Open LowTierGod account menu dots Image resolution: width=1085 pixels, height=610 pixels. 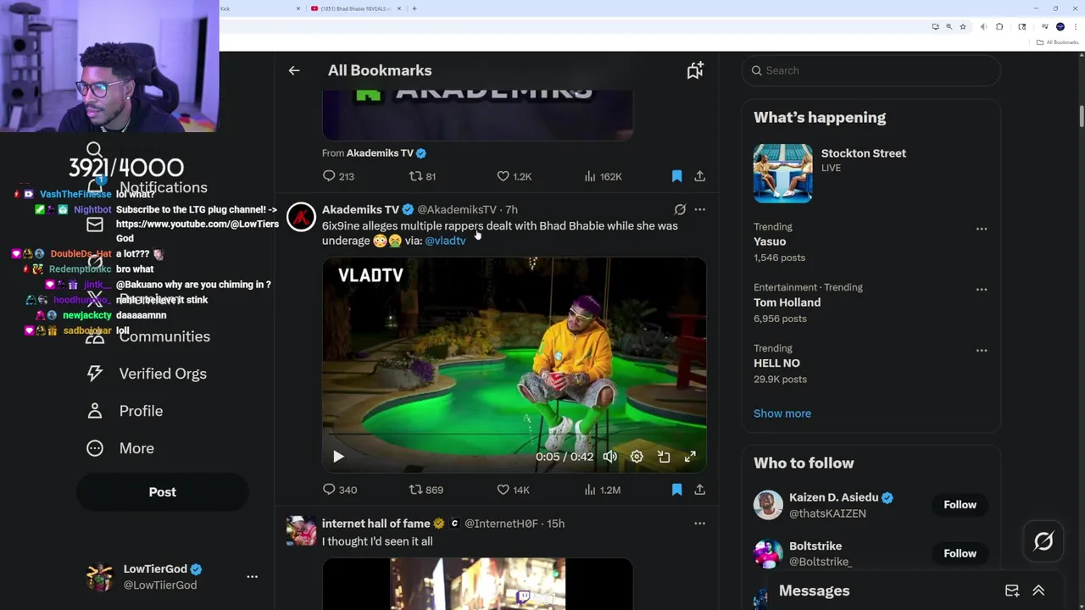click(252, 577)
